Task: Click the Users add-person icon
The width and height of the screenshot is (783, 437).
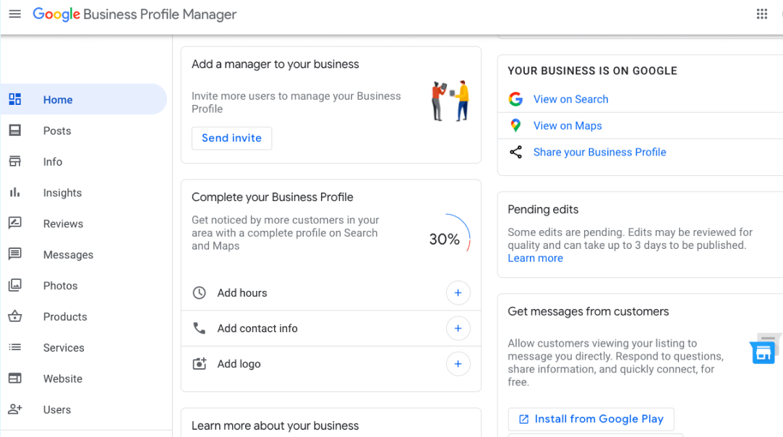Action: click(x=14, y=410)
